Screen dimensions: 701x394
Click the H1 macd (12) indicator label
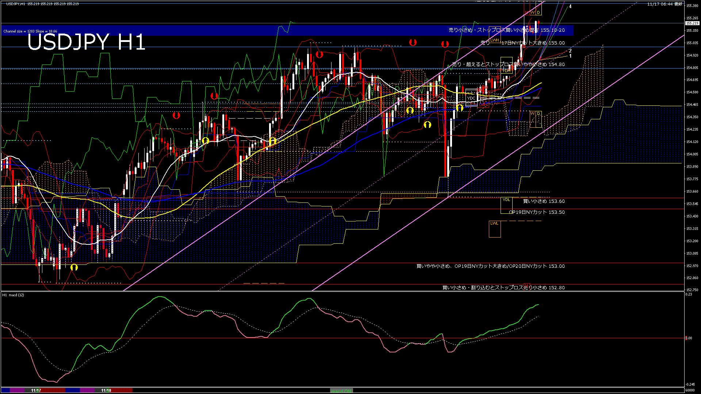[13, 295]
